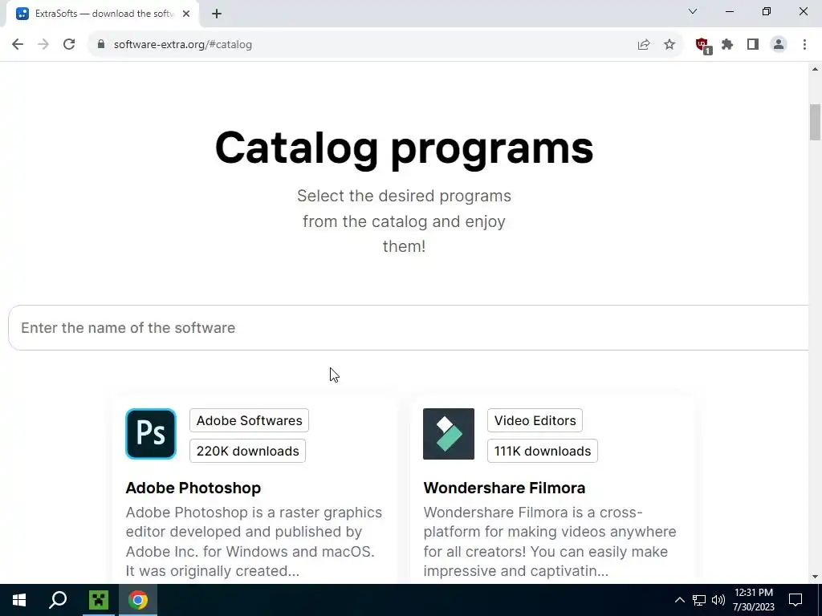This screenshot has width=822, height=616.
Task: Open the notification center icon
Action: point(796,600)
